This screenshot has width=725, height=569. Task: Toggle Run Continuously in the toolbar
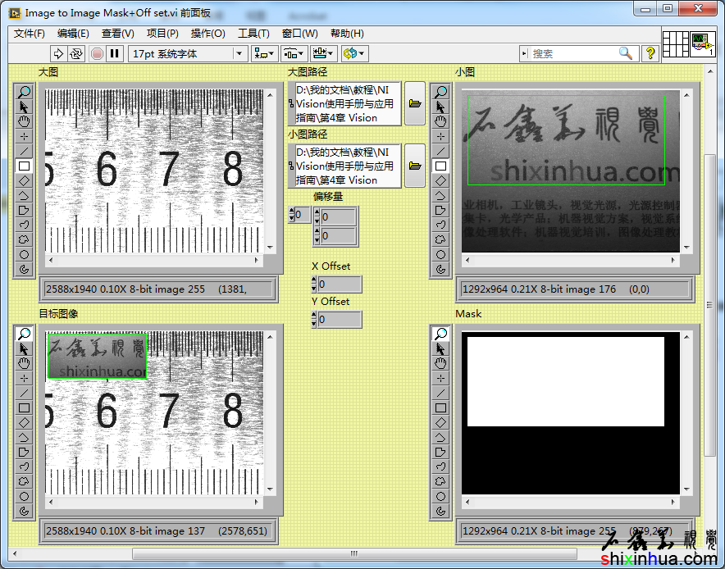tap(76, 53)
